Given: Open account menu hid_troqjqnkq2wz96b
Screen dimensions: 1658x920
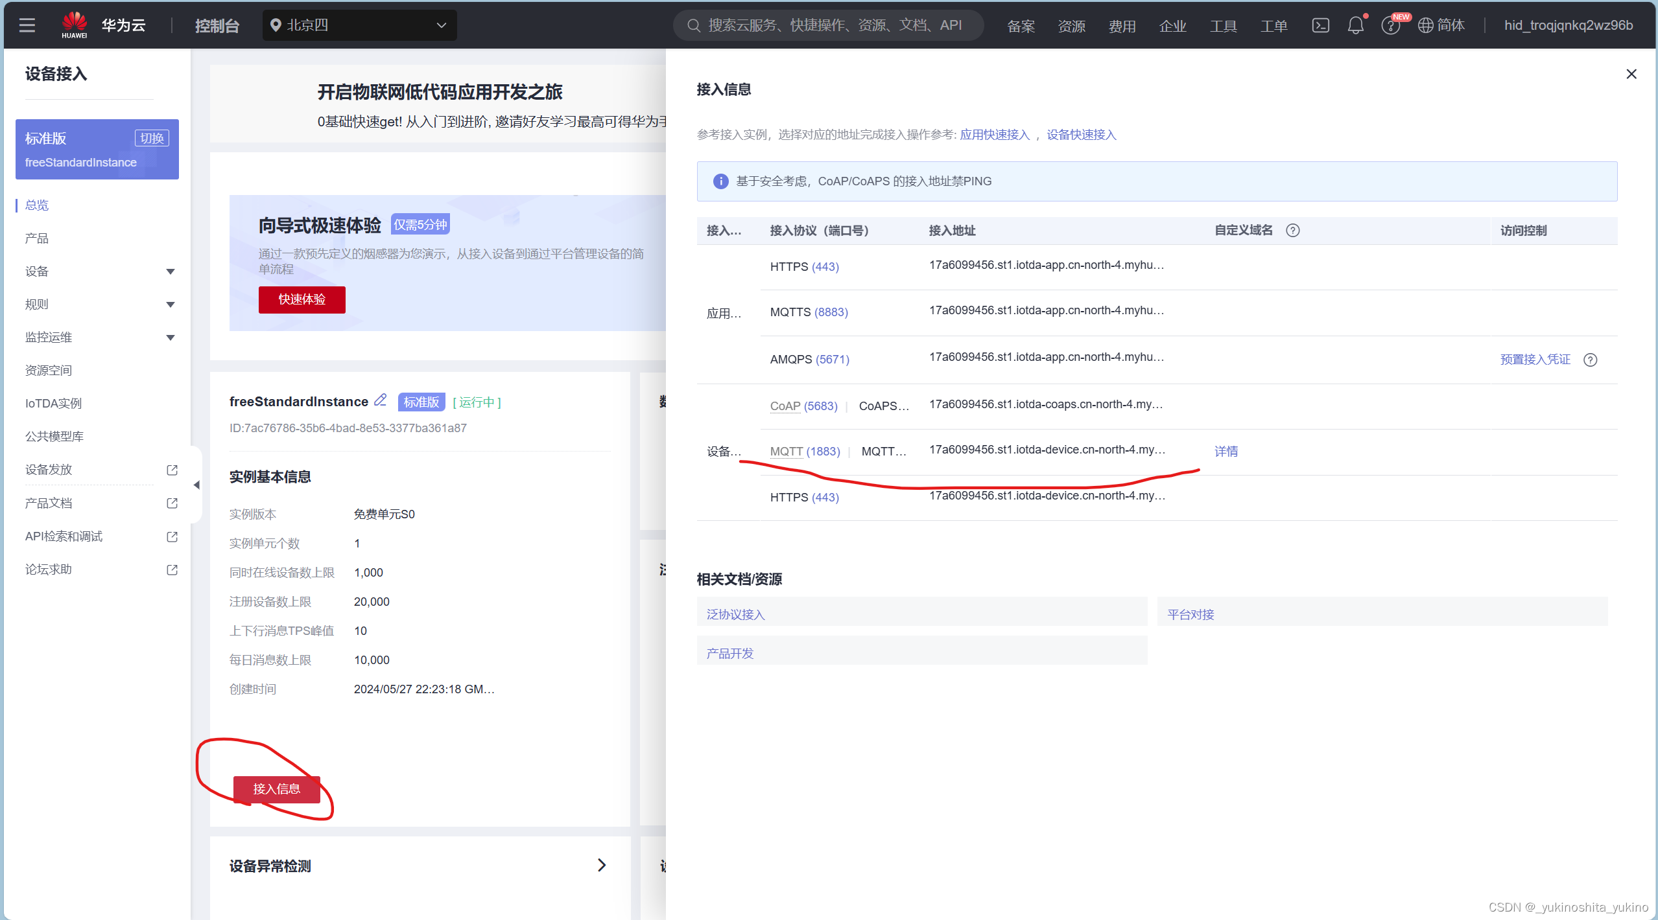Looking at the screenshot, I should 1568,25.
